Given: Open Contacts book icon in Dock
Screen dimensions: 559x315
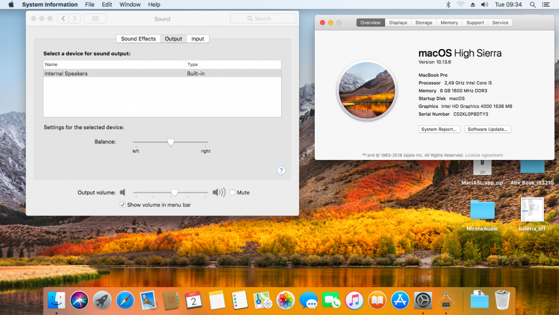Looking at the screenshot, I should coord(170,300).
